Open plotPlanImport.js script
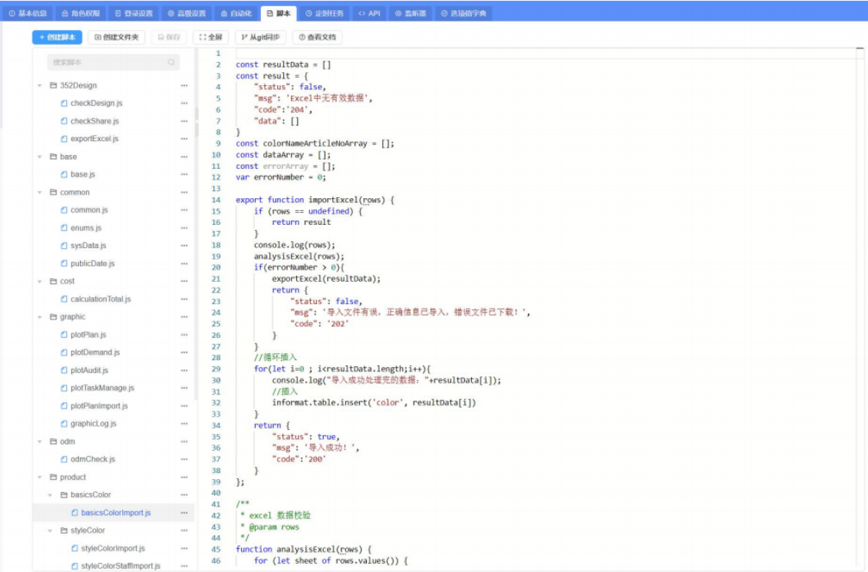Screen dimensions: 868x572 99,406
